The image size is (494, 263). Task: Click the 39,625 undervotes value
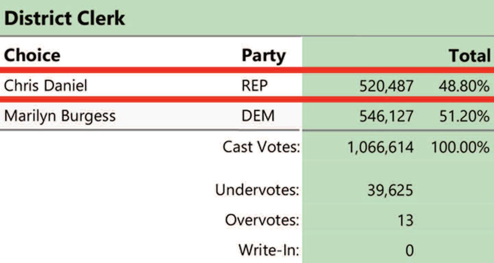[390, 190]
